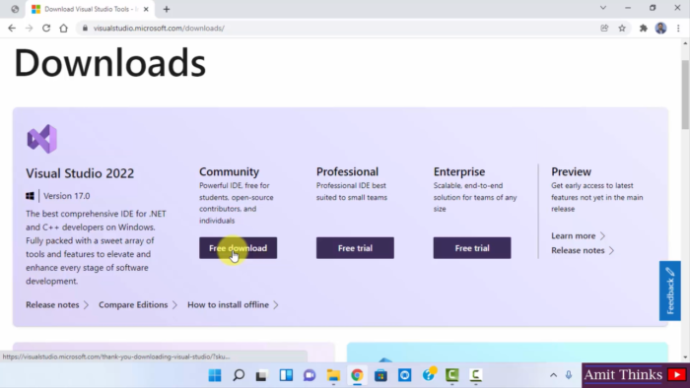Open the Extensions puzzle icon
The width and height of the screenshot is (690, 388).
644,29
